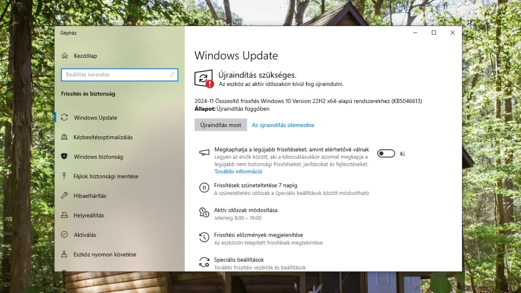The width and height of the screenshot is (521, 293).
Task: Click the Fájlok biztonsági mentése arrow icon
Action: [65, 176]
